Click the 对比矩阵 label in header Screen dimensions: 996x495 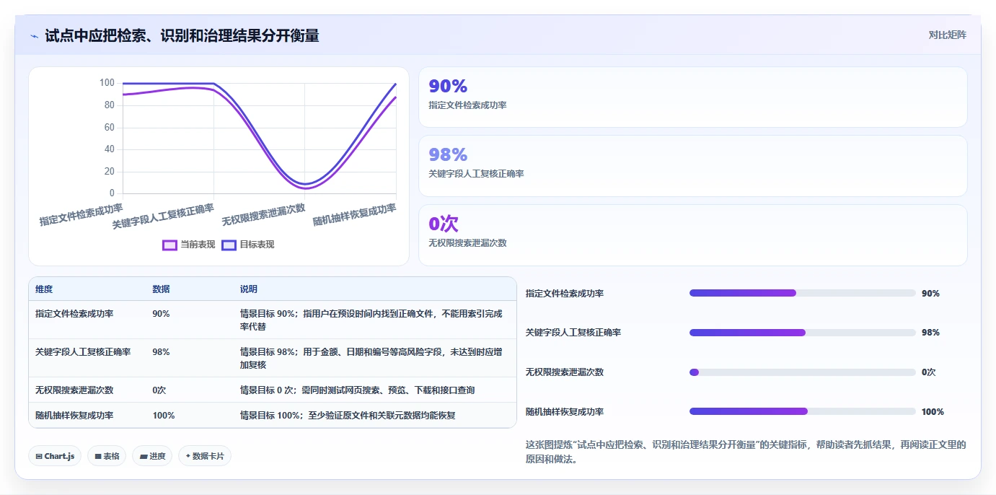click(947, 35)
